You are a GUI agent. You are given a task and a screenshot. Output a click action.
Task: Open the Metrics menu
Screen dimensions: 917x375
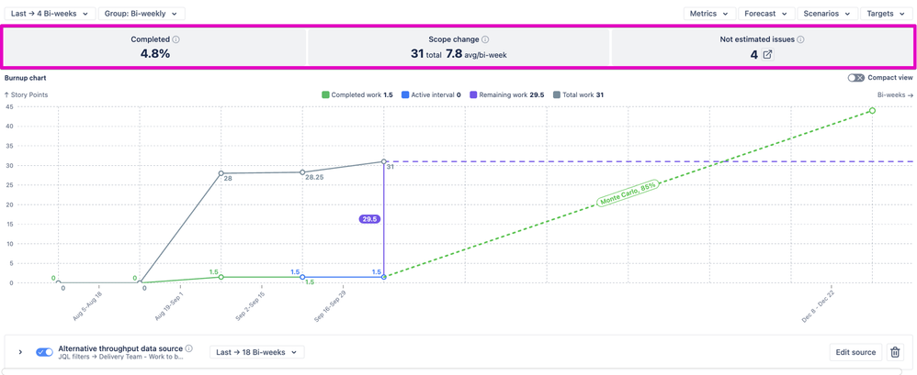tap(709, 14)
